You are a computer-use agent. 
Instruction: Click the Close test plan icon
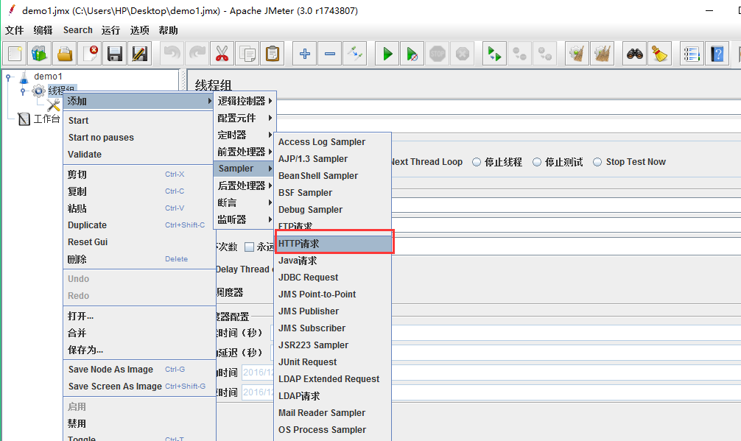(90, 53)
